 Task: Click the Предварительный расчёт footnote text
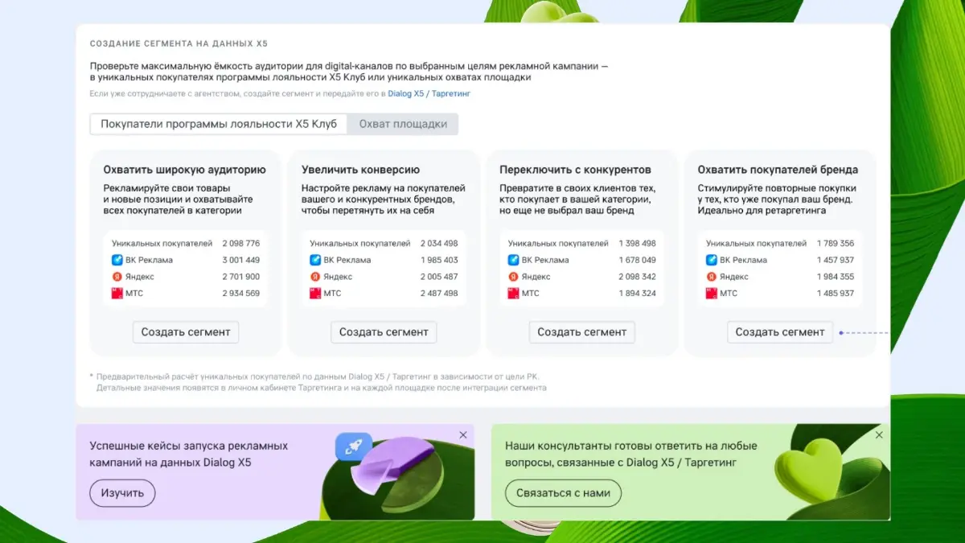(x=318, y=381)
